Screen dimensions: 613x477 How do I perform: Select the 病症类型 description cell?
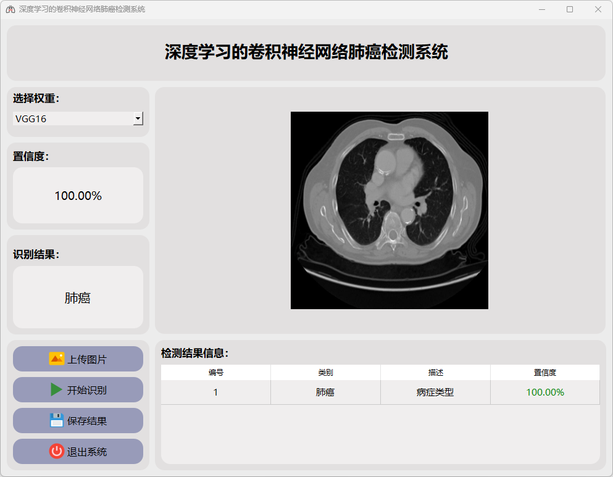[x=435, y=392]
